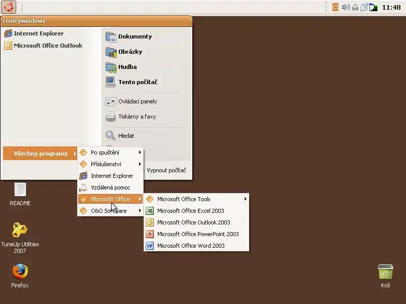This screenshot has height=304, width=406.
Task: Click Hledat label in start menu
Action: point(126,136)
